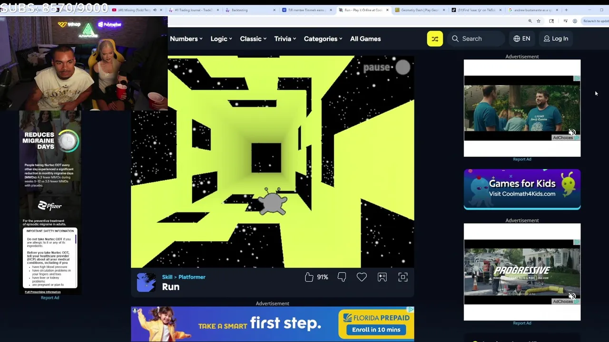Open the Skill category link
Viewport: 609px width, 342px height.
167,277
